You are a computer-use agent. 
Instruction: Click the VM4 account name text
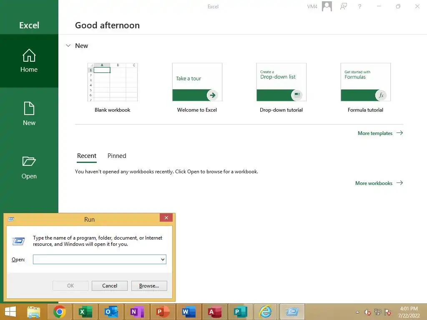coord(312,7)
